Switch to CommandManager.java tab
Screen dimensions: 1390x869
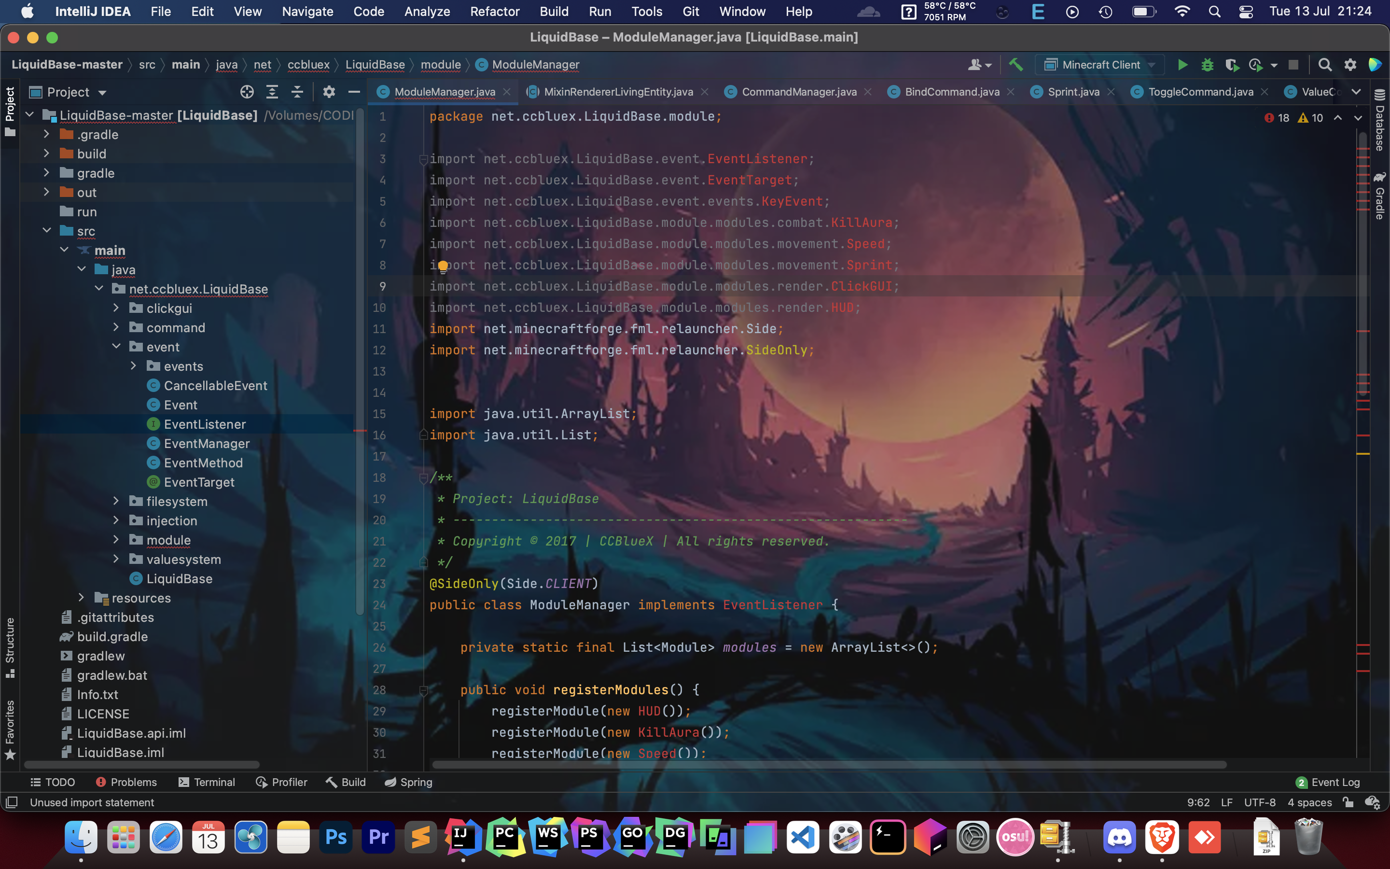click(x=798, y=92)
